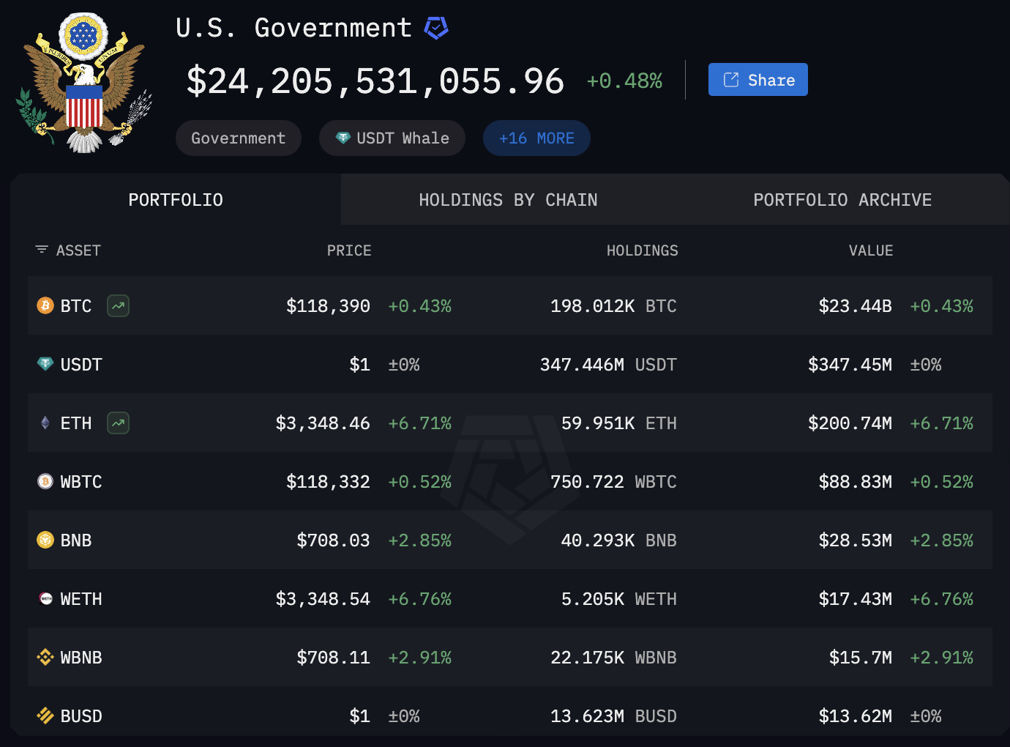Open the ETH price chart icon
The height and width of the screenshot is (747, 1010).
(119, 423)
